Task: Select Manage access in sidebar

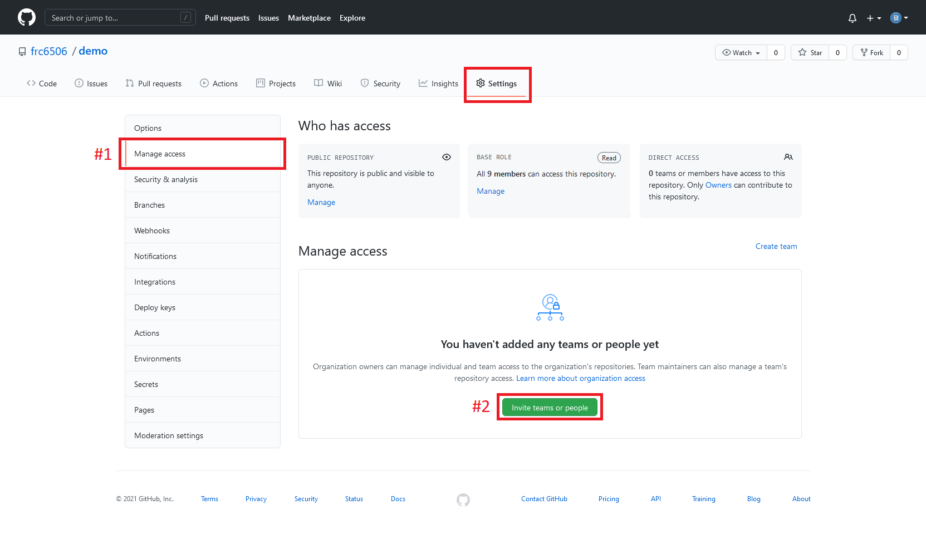Action: pos(203,154)
